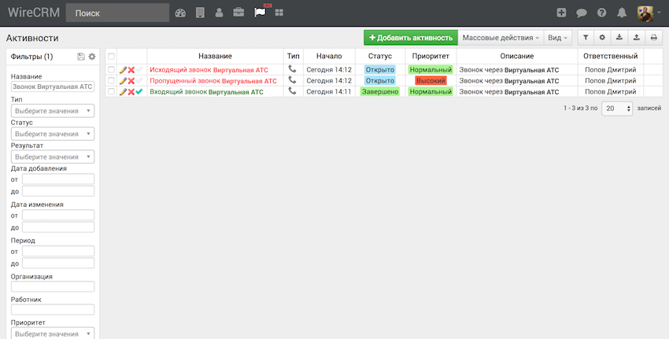This screenshot has width=669, height=339.
Task: Edit the Исходящий звонок activity via pencil icon
Action: coord(123,70)
